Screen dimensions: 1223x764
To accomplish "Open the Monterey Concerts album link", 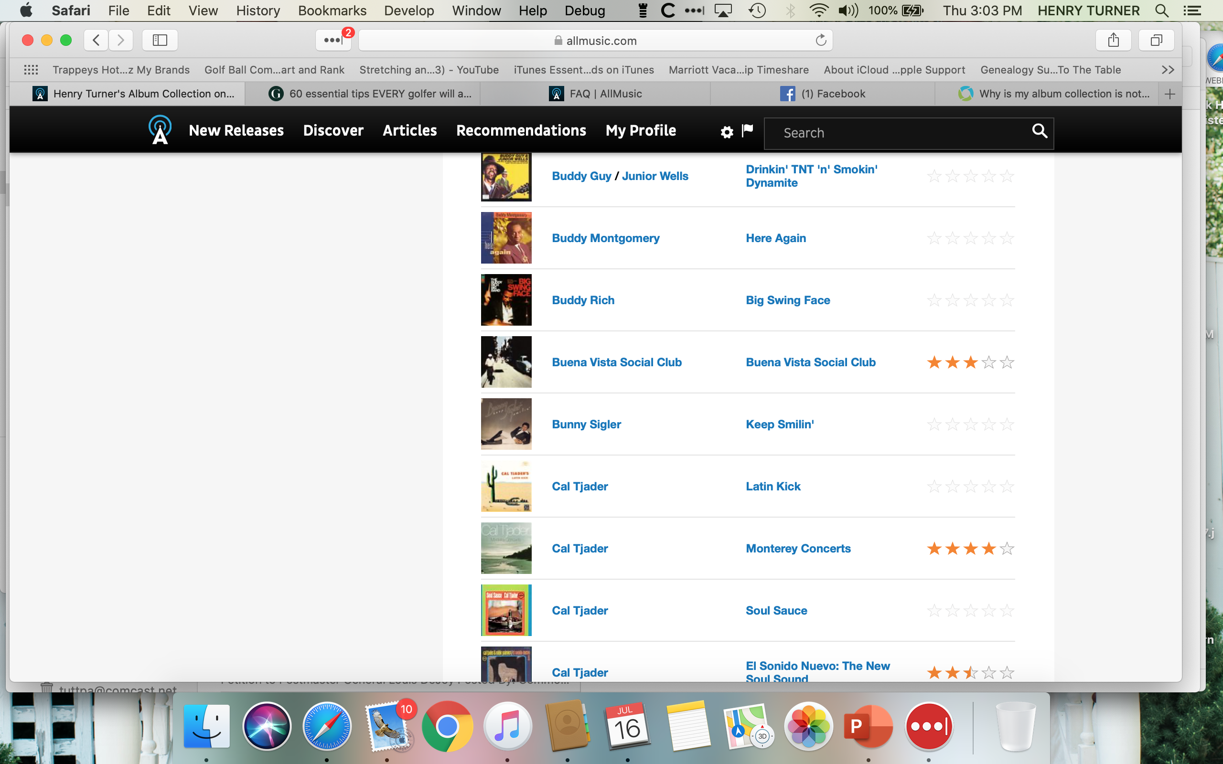I will tap(798, 549).
